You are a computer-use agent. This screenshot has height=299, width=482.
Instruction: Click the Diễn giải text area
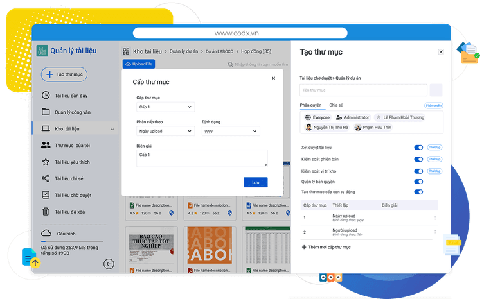(202, 158)
